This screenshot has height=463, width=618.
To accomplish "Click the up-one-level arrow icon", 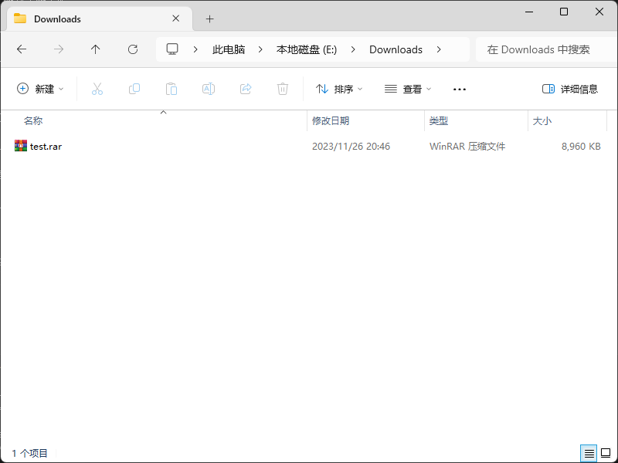I will pyautogui.click(x=94, y=49).
